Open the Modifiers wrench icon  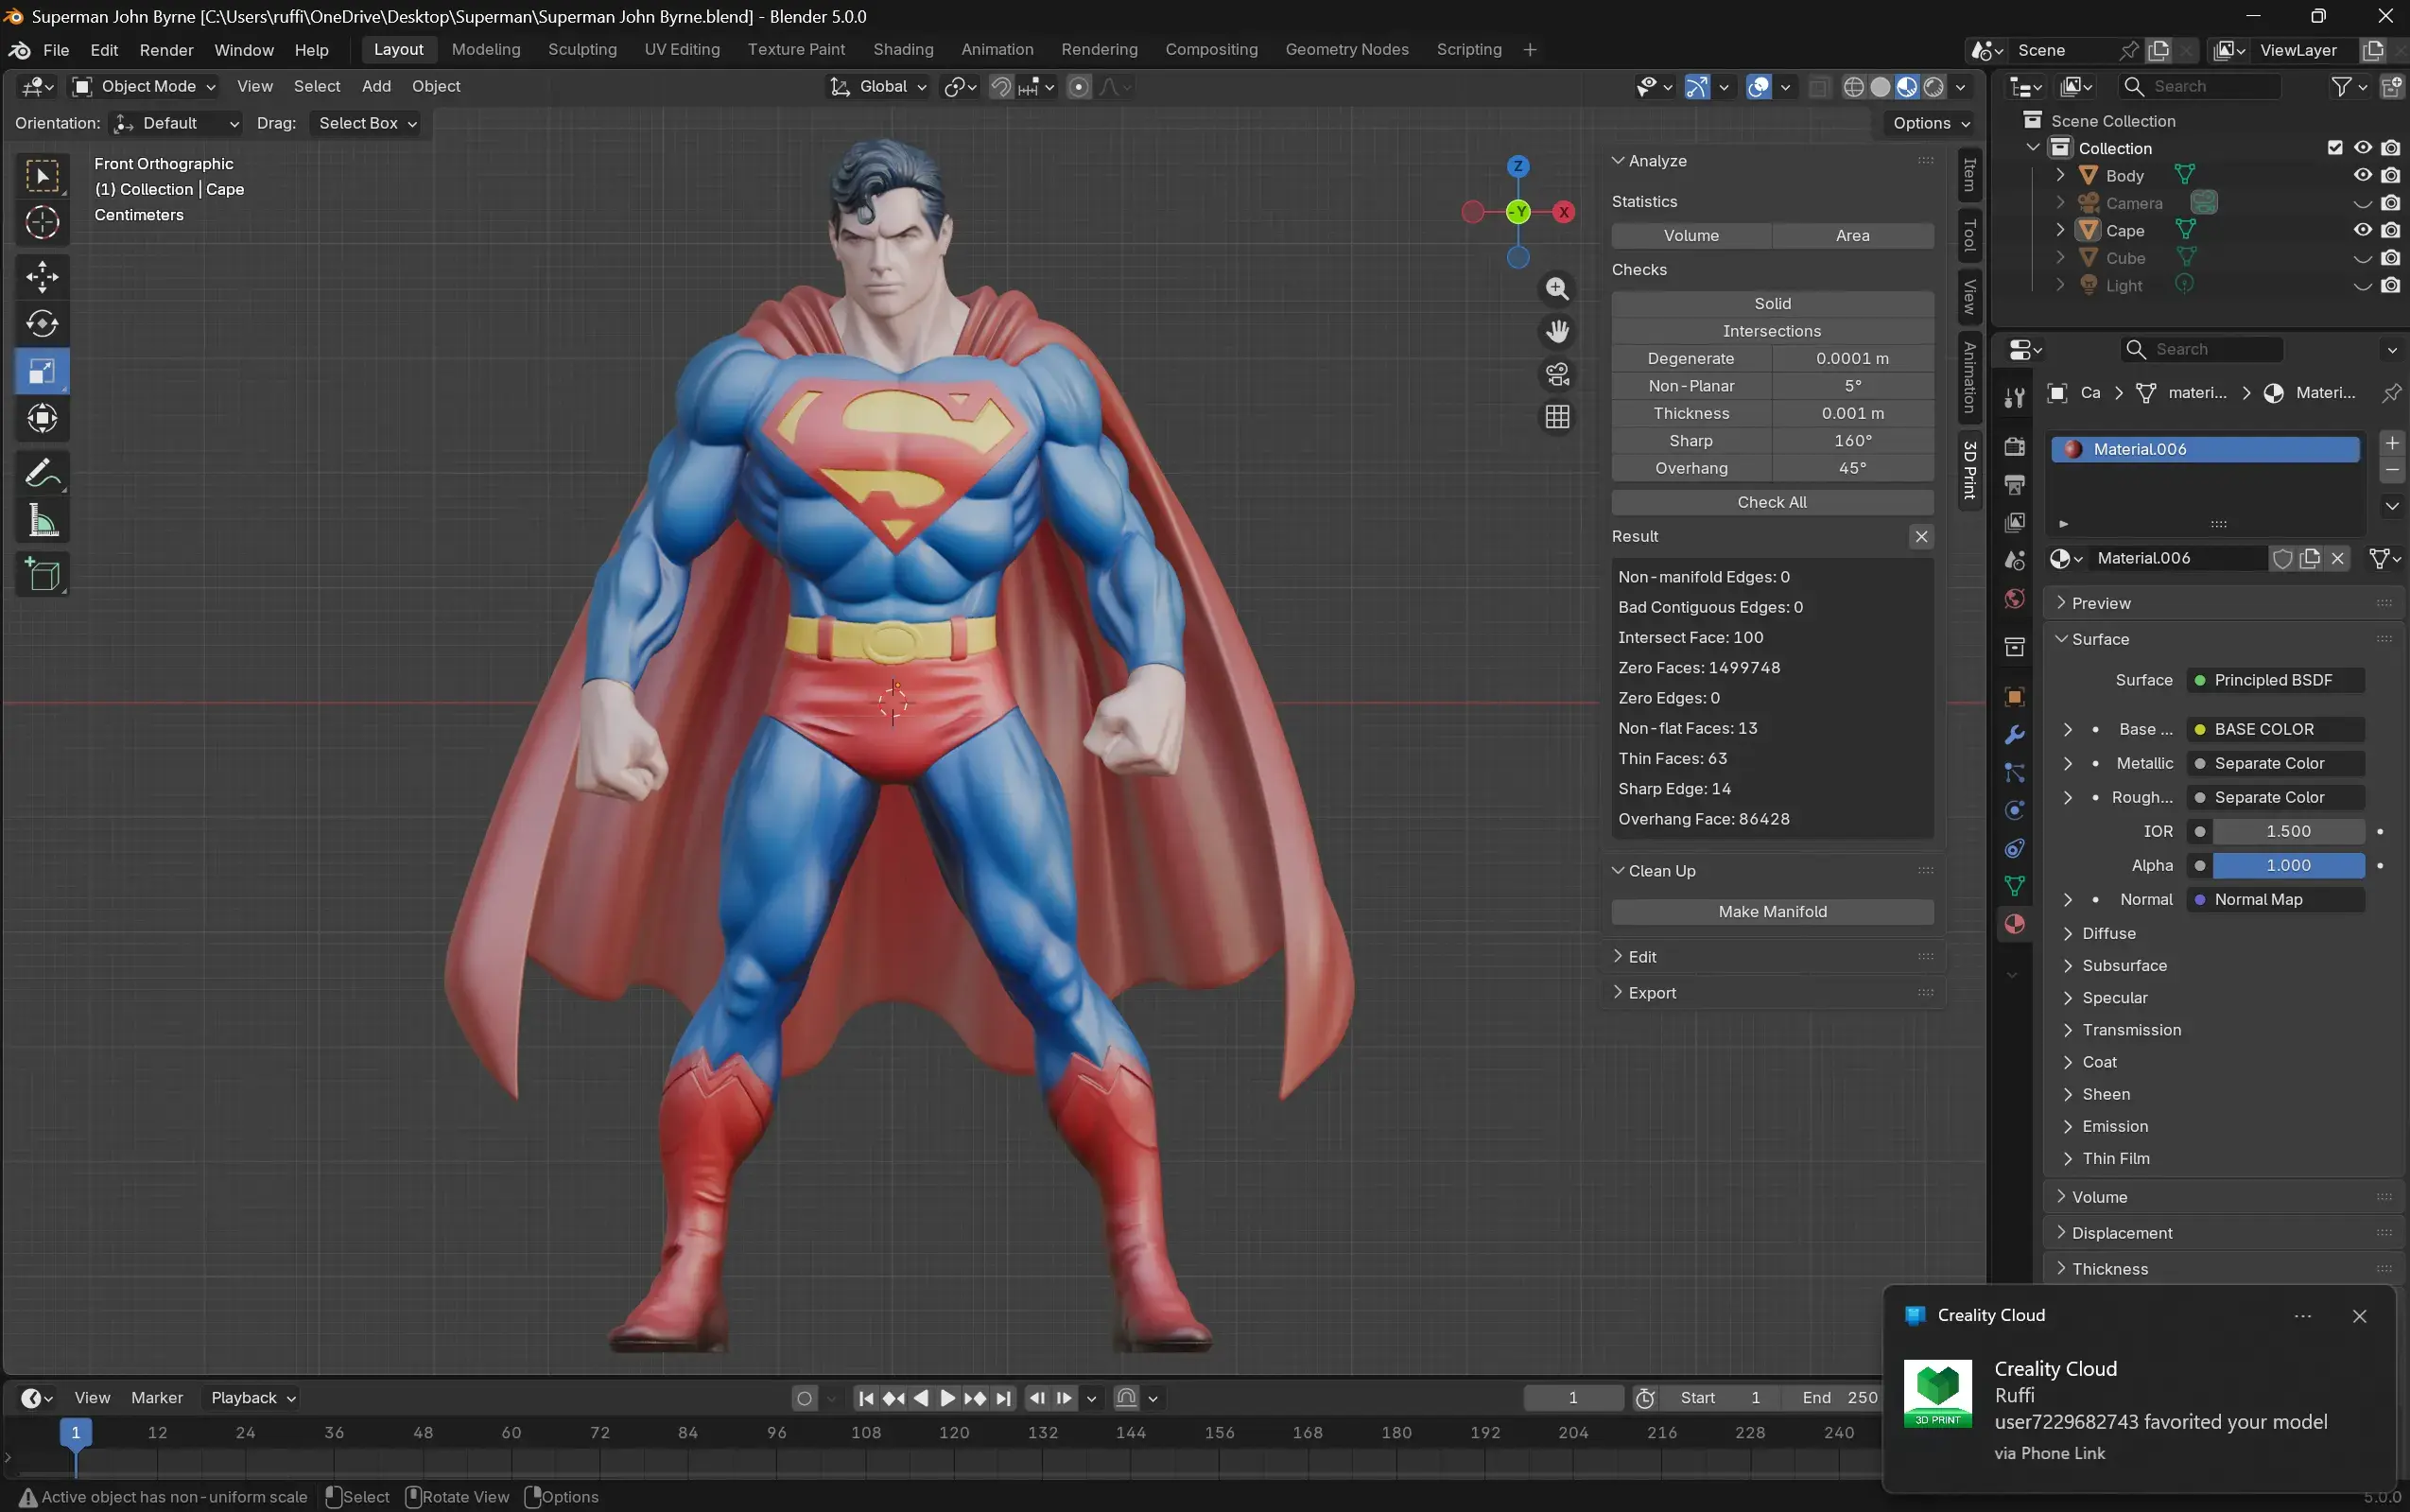tap(2014, 735)
